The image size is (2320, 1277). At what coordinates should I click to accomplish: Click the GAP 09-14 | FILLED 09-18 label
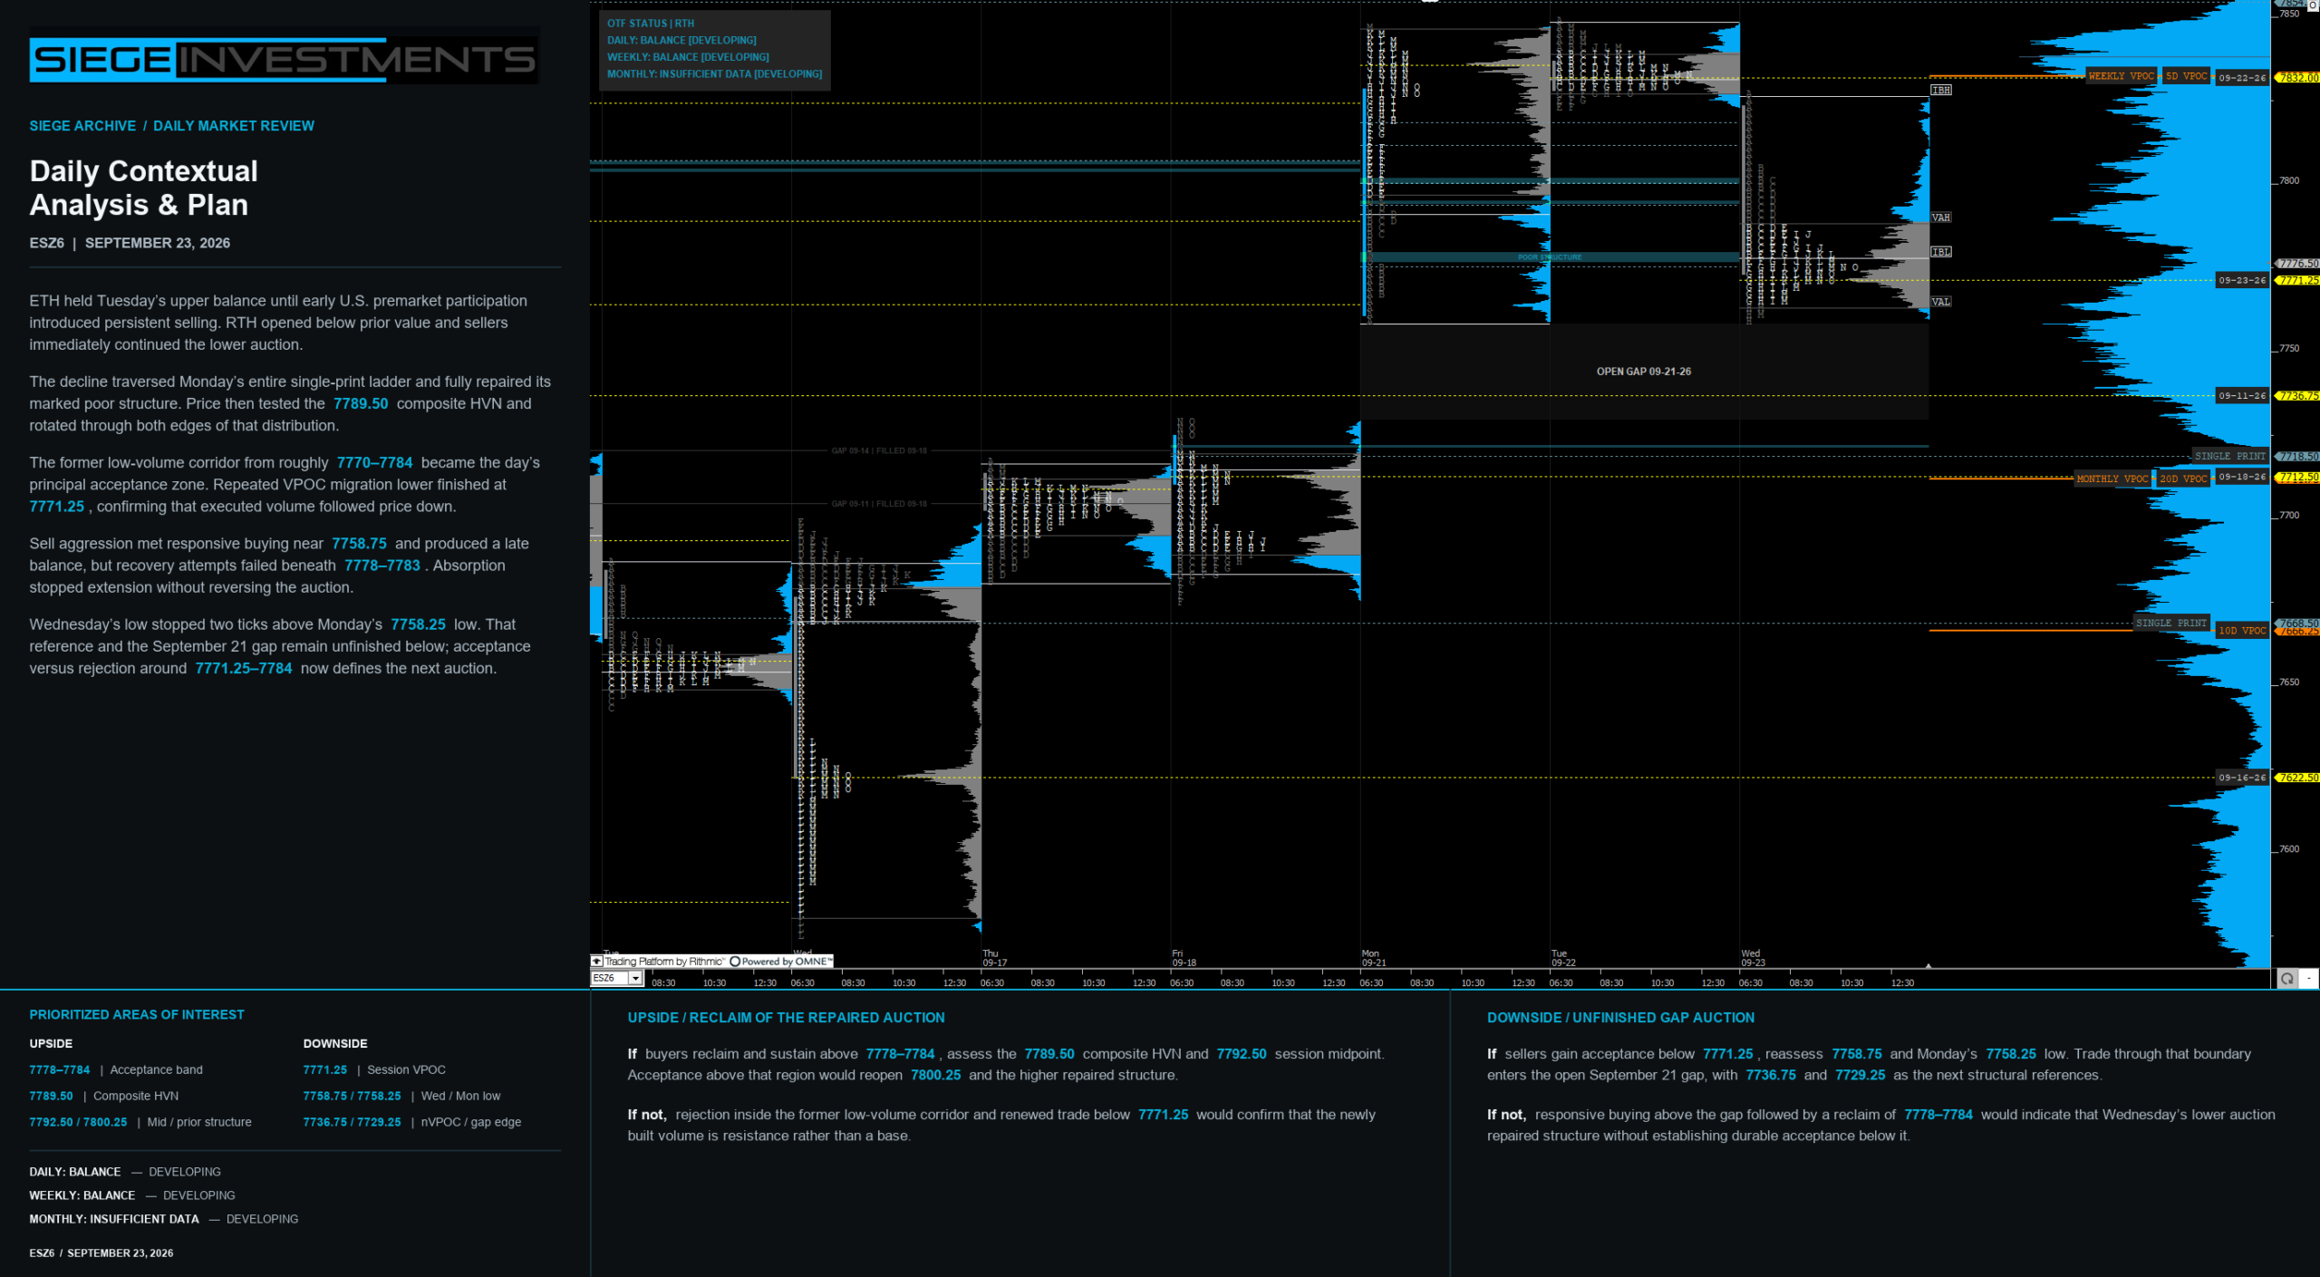pos(879,450)
